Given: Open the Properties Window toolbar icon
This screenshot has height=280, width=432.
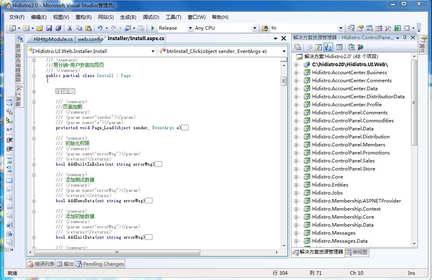Looking at the screenshot, I should coord(360,28).
